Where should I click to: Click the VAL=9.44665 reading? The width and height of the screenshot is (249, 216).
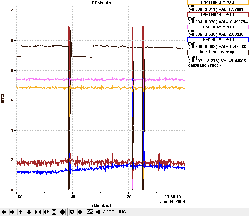point(233,61)
